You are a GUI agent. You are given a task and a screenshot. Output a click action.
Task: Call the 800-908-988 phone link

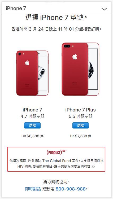click(71, 189)
